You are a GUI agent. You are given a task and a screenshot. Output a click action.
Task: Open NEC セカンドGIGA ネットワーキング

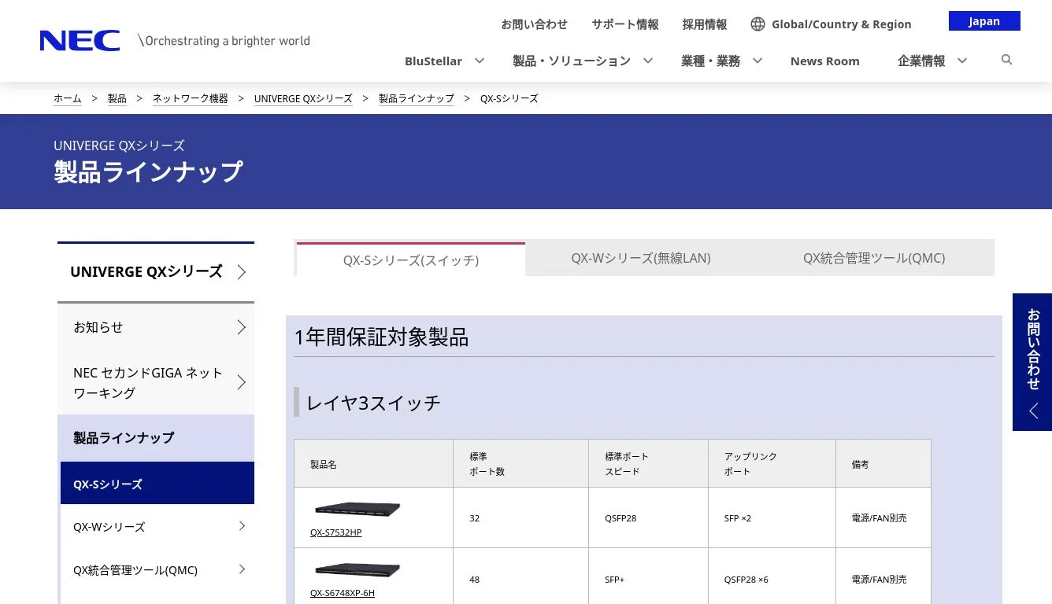(x=156, y=383)
